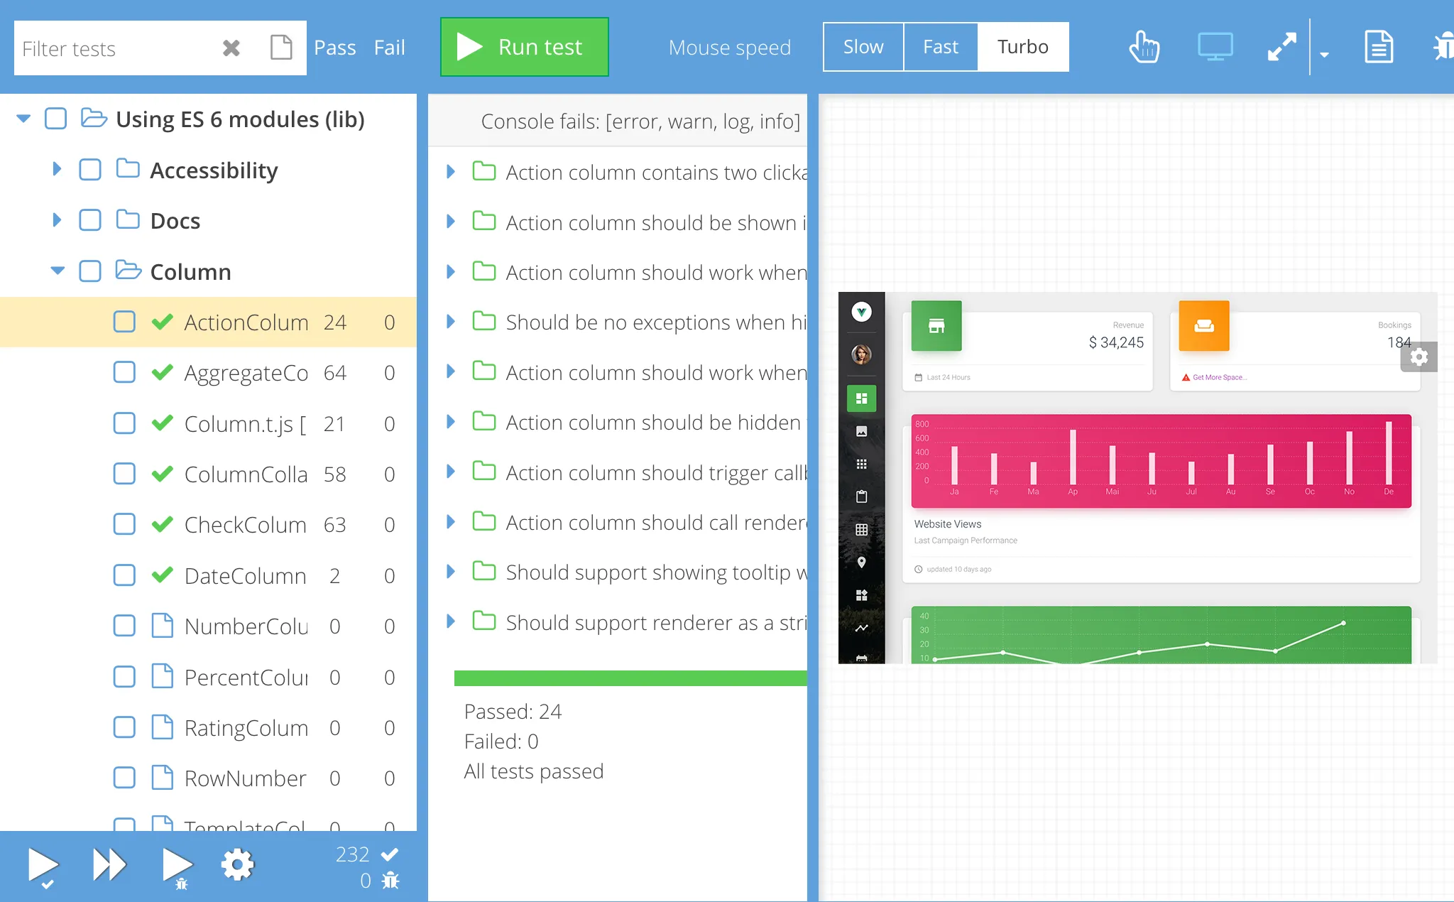Expand the Docs folder tree node
Viewport: 1454px width, 902px height.
(x=57, y=220)
